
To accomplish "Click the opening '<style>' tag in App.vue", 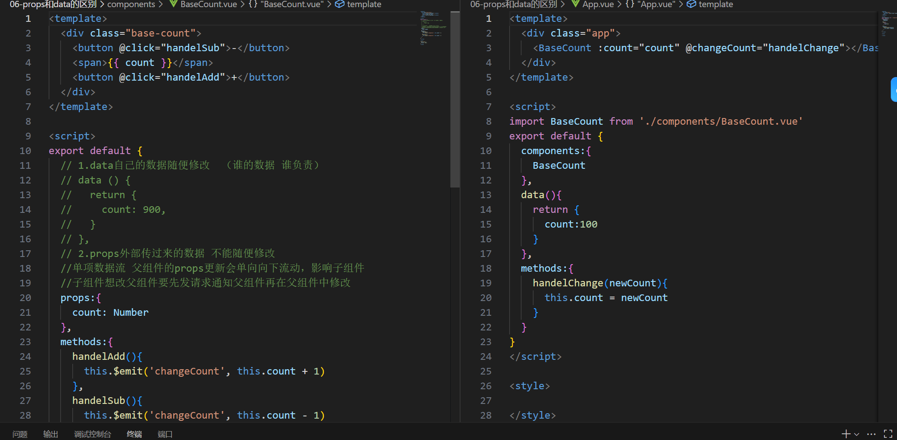I will point(530,386).
